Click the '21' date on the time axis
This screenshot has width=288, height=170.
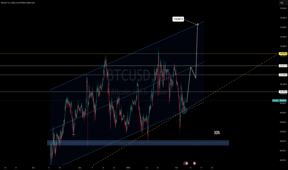click(16, 168)
